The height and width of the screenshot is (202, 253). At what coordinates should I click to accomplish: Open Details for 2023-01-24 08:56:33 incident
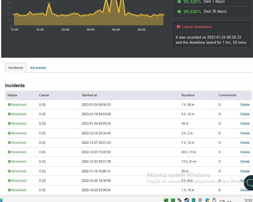click(245, 105)
